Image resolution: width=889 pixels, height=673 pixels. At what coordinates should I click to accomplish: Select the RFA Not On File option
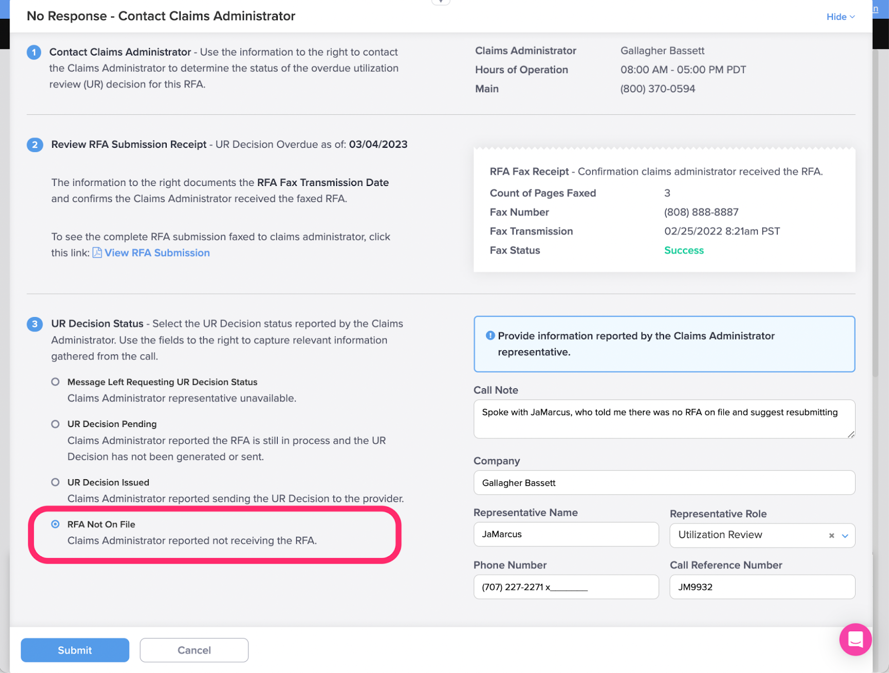(55, 524)
